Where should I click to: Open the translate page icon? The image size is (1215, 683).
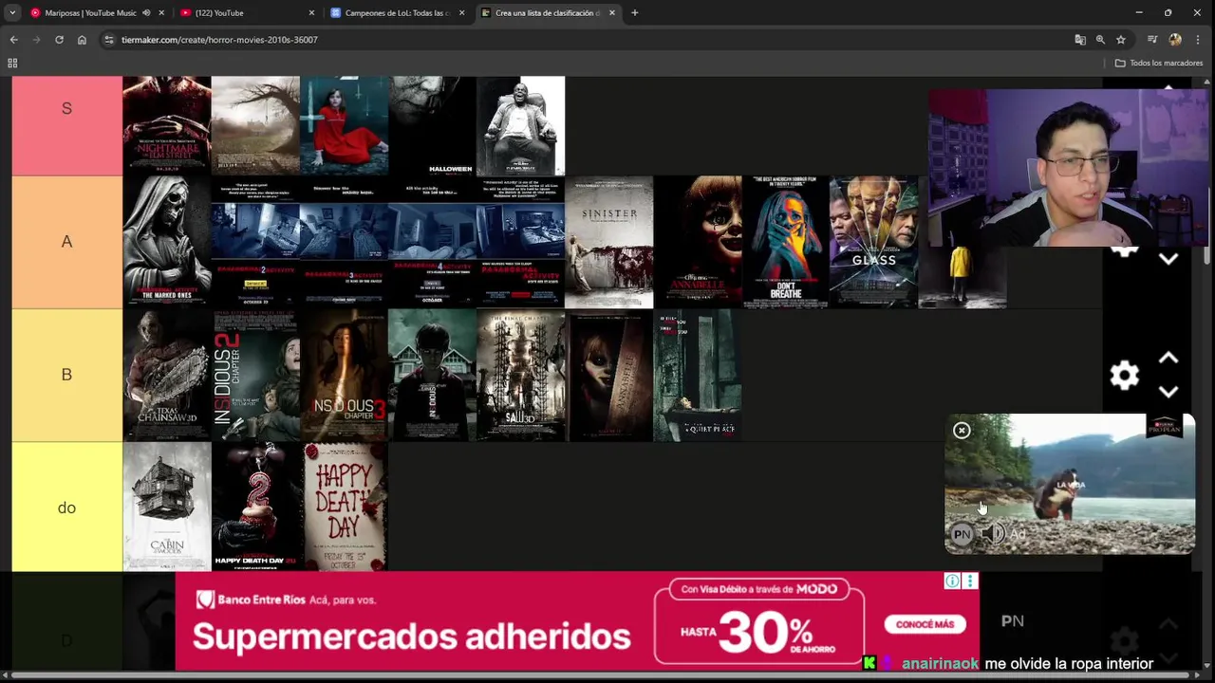pyautogui.click(x=1080, y=40)
